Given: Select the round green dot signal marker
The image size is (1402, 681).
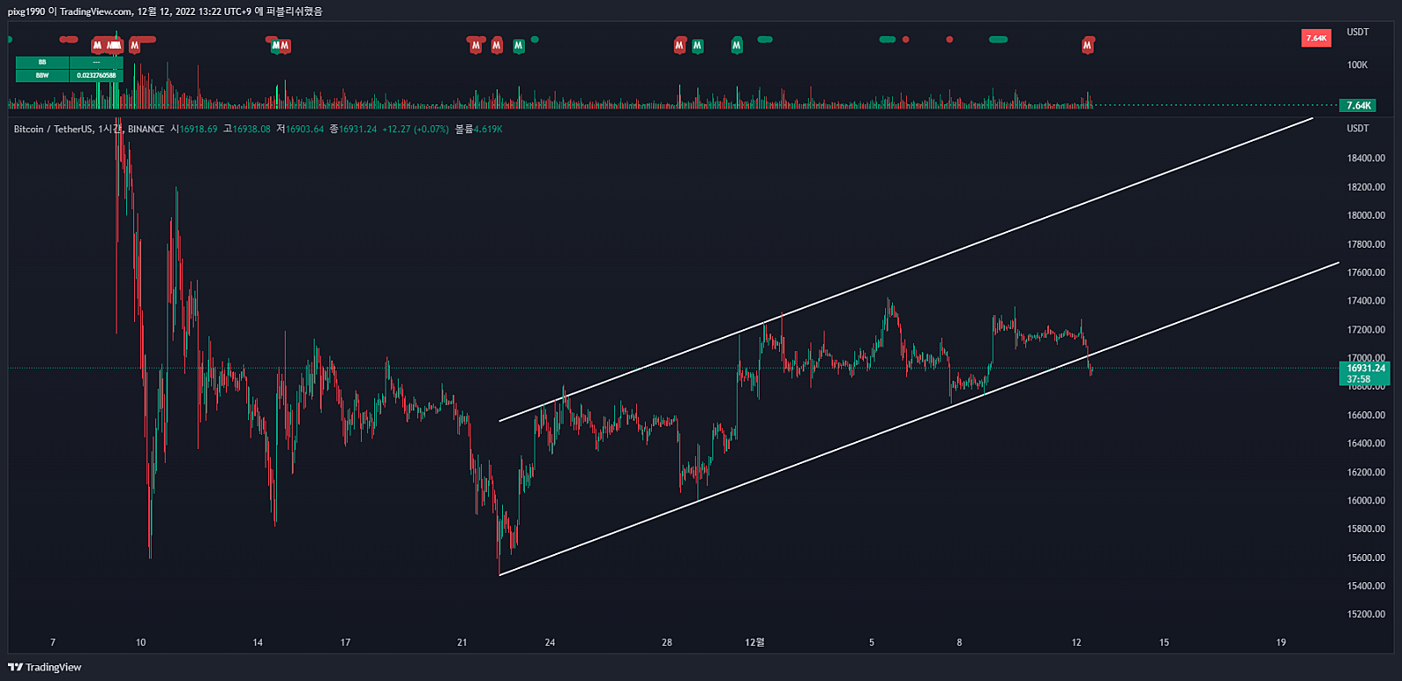Looking at the screenshot, I should pyautogui.click(x=535, y=39).
